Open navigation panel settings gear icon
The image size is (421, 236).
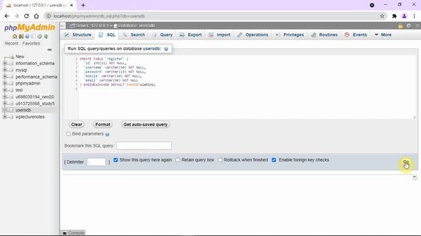tap(39, 36)
